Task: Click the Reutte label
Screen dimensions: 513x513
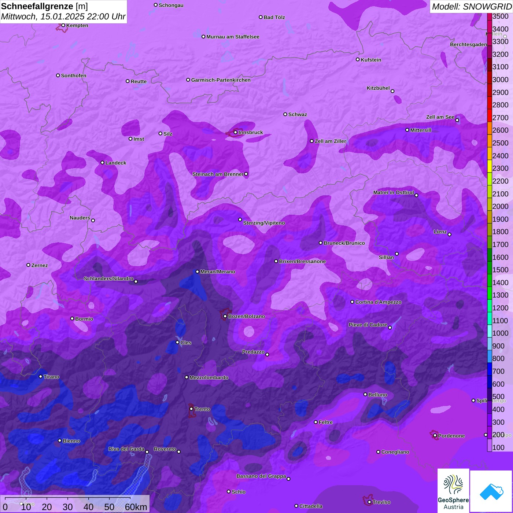Action: pos(139,81)
